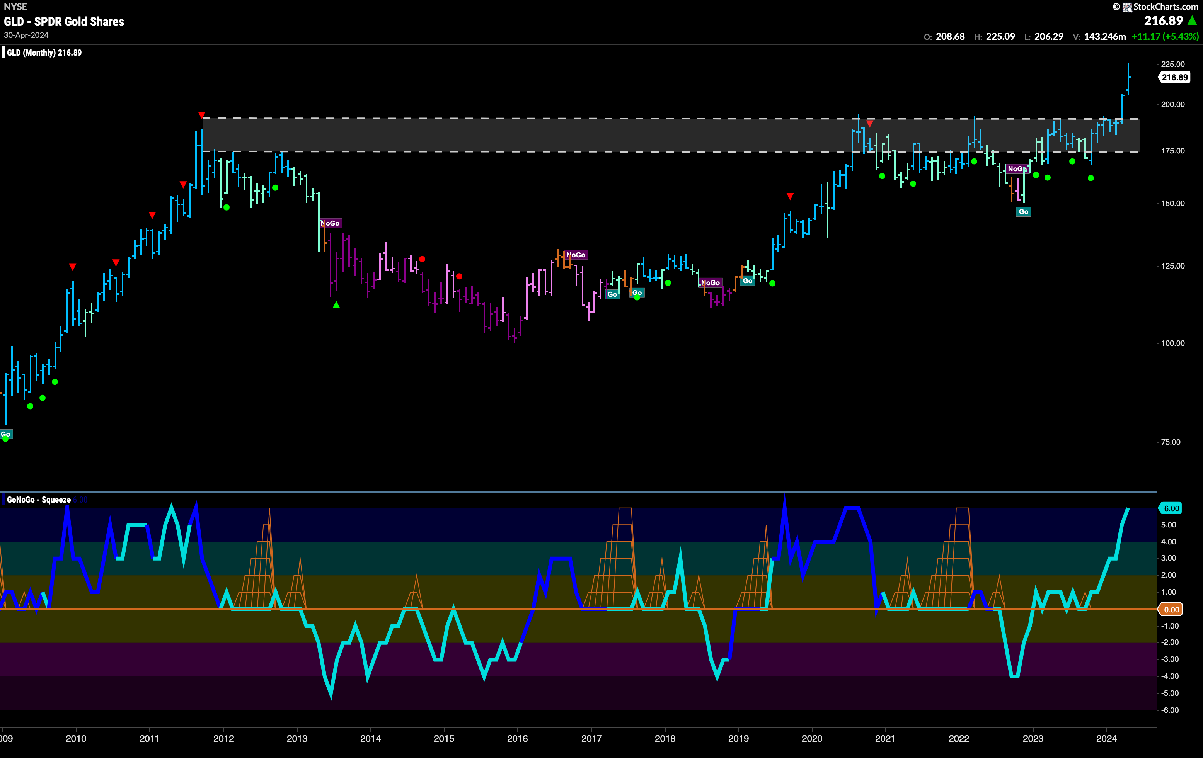This screenshot has height=758, width=1203.
Task: Click the Go label in early 2019
Action: pyautogui.click(x=747, y=280)
